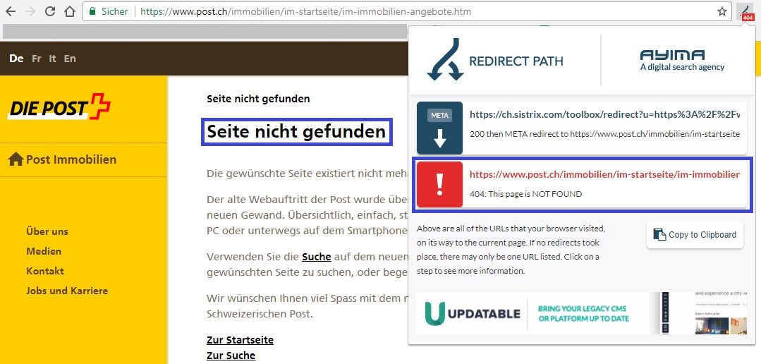Click the Die Post logo

point(60,108)
